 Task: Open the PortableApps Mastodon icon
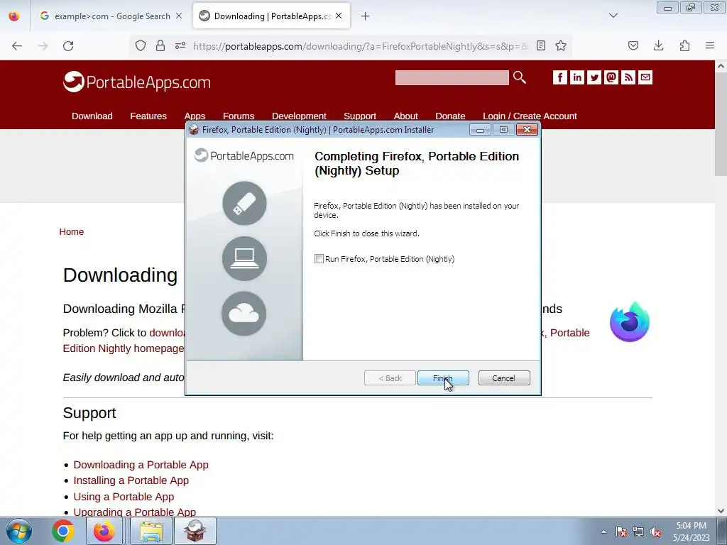(x=611, y=77)
